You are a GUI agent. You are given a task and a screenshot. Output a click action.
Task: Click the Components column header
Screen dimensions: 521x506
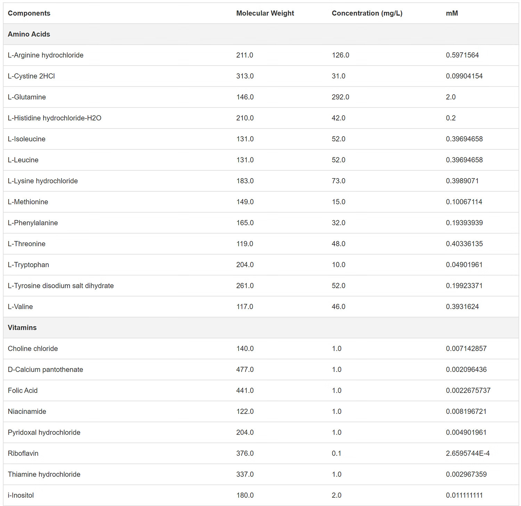tap(29, 13)
